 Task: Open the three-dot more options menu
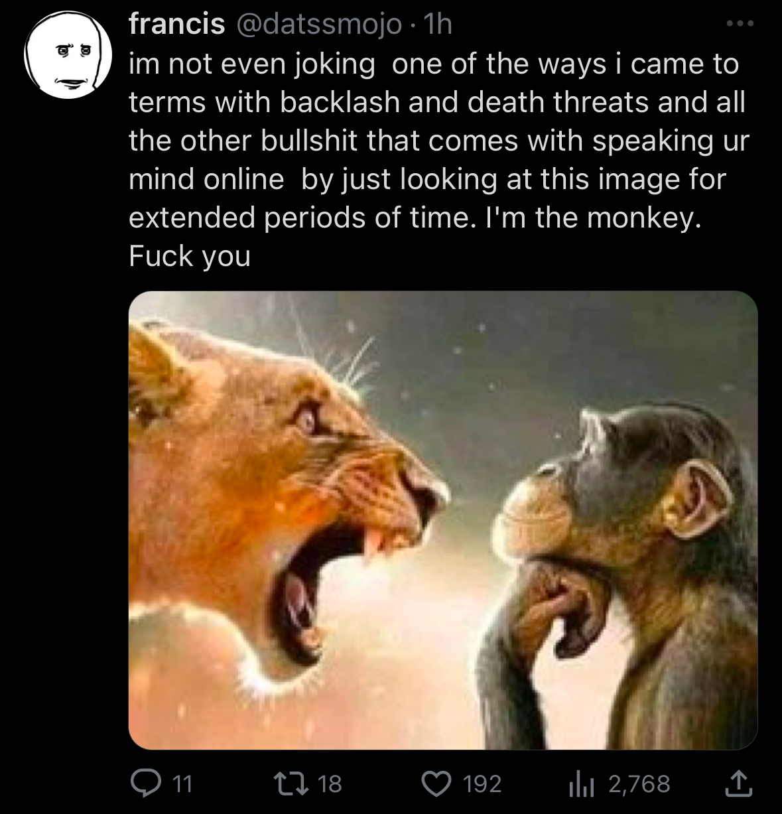[742, 24]
